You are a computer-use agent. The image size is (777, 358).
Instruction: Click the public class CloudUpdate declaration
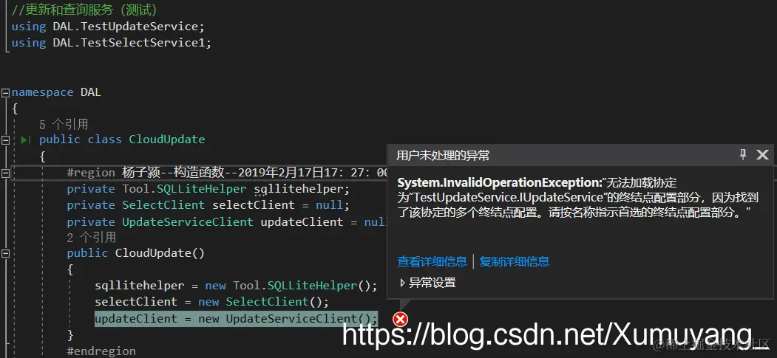coord(122,140)
